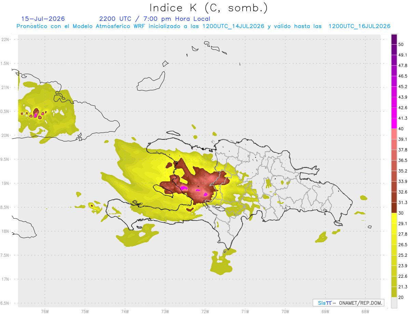410x316 pixels.
Task: Click the "Pronóstico con el Modelo Atmósferico WRF" line
Action: (x=203, y=26)
